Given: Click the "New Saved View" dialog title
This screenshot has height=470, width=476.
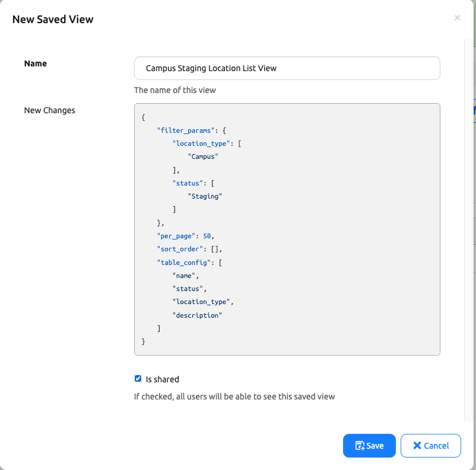Looking at the screenshot, I should tap(53, 19).
